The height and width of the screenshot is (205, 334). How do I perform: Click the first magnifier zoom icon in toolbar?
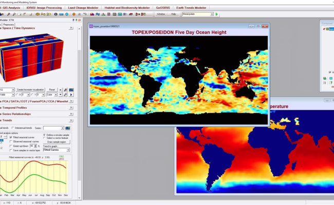click(9, 14)
